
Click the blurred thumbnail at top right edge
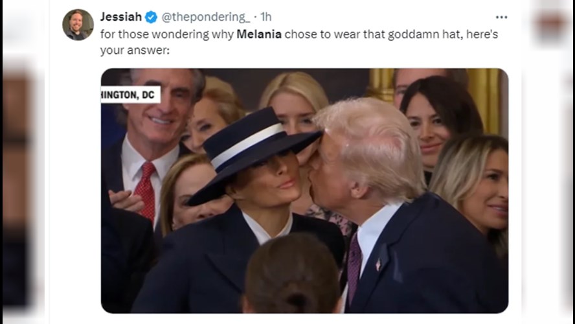click(551, 23)
